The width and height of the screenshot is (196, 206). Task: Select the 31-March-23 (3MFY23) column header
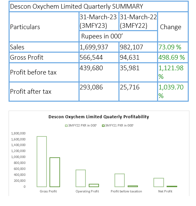(99, 21)
